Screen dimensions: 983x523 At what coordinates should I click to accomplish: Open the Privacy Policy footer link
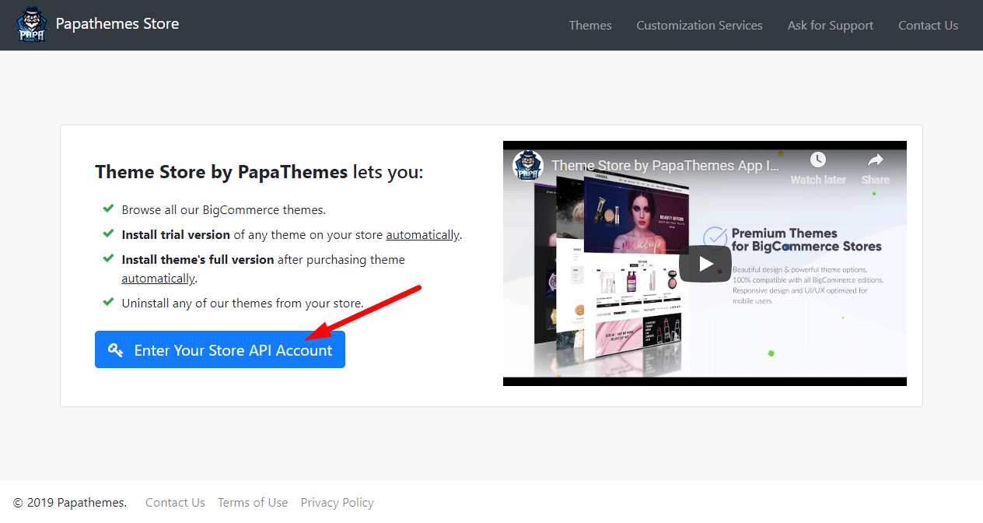coord(337,503)
